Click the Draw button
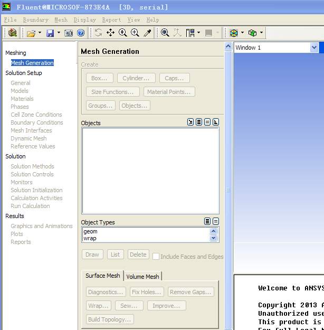This screenshot has height=330, width=324. 92,254
